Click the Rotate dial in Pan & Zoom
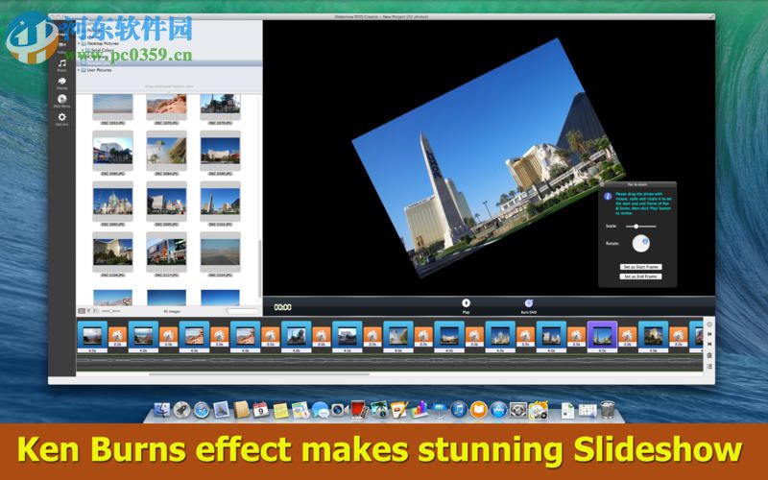The height and width of the screenshot is (480, 768). point(640,244)
